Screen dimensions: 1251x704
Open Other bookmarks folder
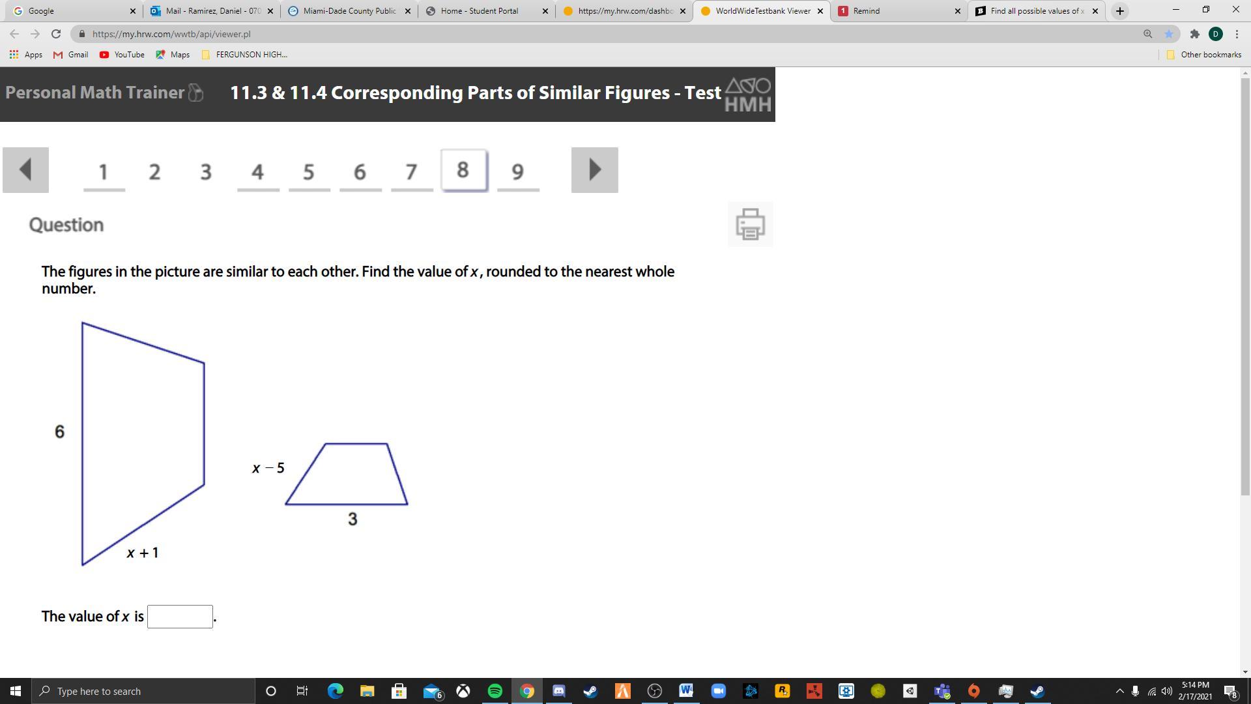pyautogui.click(x=1204, y=55)
